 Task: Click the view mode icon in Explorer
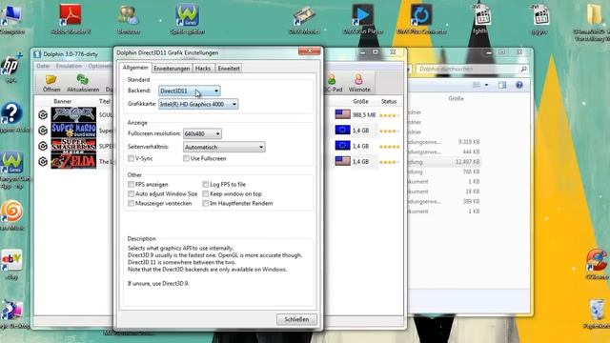(x=477, y=85)
